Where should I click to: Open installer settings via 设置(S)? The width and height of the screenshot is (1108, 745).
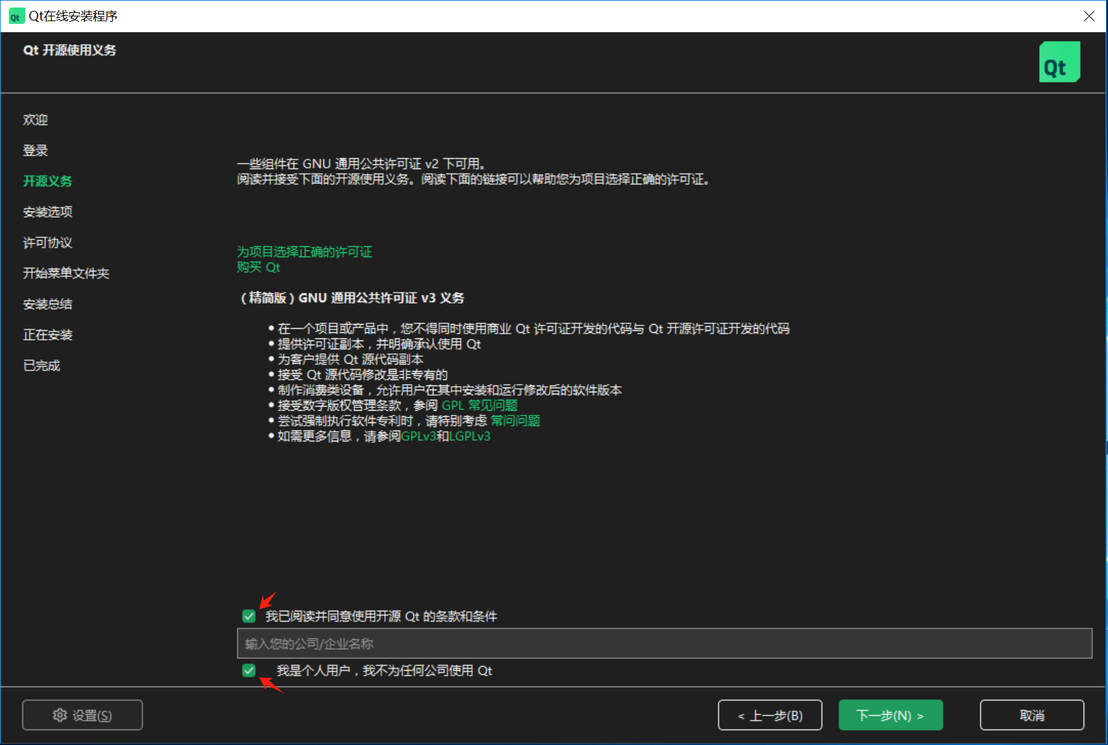(x=83, y=715)
